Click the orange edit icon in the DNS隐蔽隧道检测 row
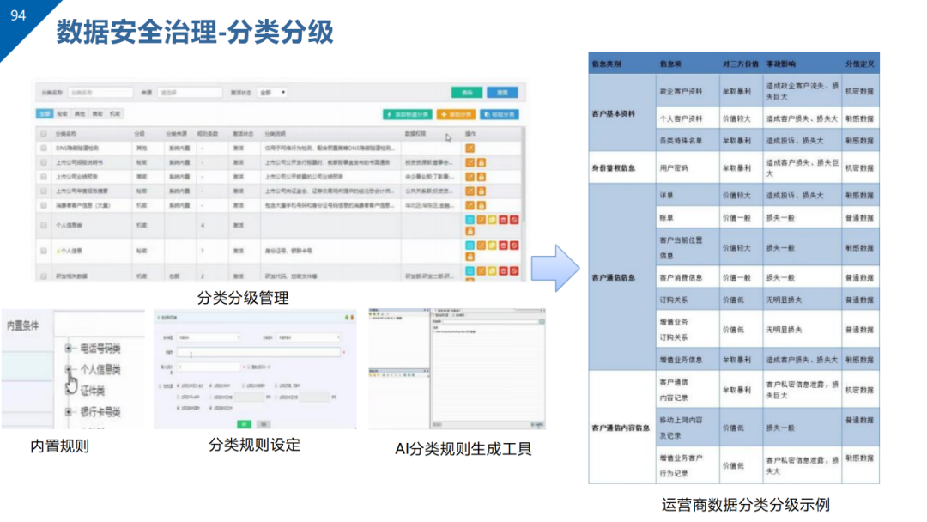 pyautogui.click(x=470, y=149)
